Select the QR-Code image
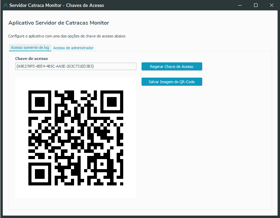The width and height of the screenshot is (280, 218). tap(76, 138)
